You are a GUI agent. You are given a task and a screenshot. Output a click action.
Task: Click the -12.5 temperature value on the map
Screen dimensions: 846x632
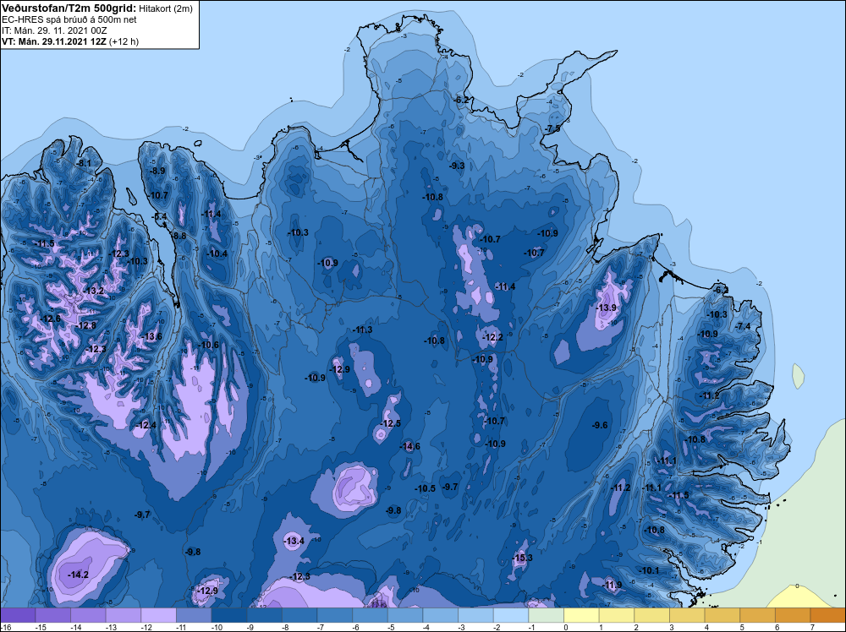(x=391, y=423)
